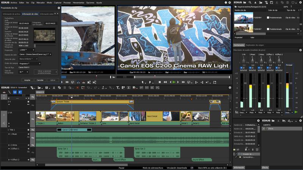Select the Canon C200 RAW title clip

(74, 130)
